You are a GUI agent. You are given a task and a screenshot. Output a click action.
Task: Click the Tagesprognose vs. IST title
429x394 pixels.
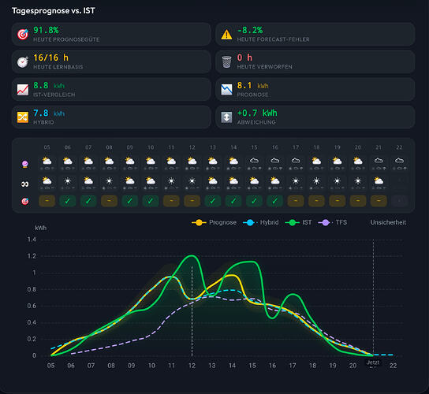tap(54, 11)
